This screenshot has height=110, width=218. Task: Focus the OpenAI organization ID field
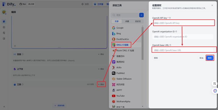coord(183,37)
